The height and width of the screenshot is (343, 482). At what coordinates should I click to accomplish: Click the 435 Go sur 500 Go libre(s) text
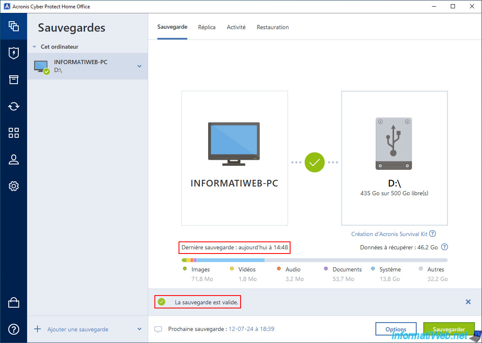click(395, 193)
